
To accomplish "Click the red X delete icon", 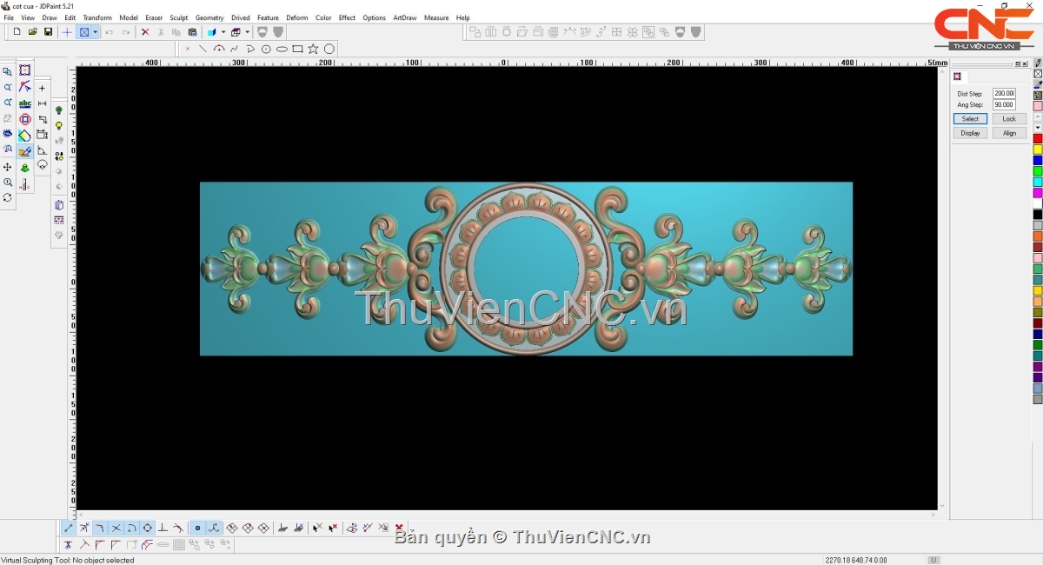I will click(x=145, y=32).
